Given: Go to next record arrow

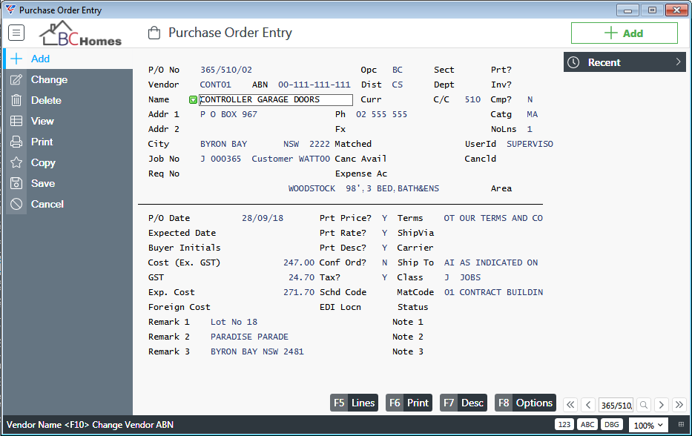Looking at the screenshot, I should (x=661, y=405).
